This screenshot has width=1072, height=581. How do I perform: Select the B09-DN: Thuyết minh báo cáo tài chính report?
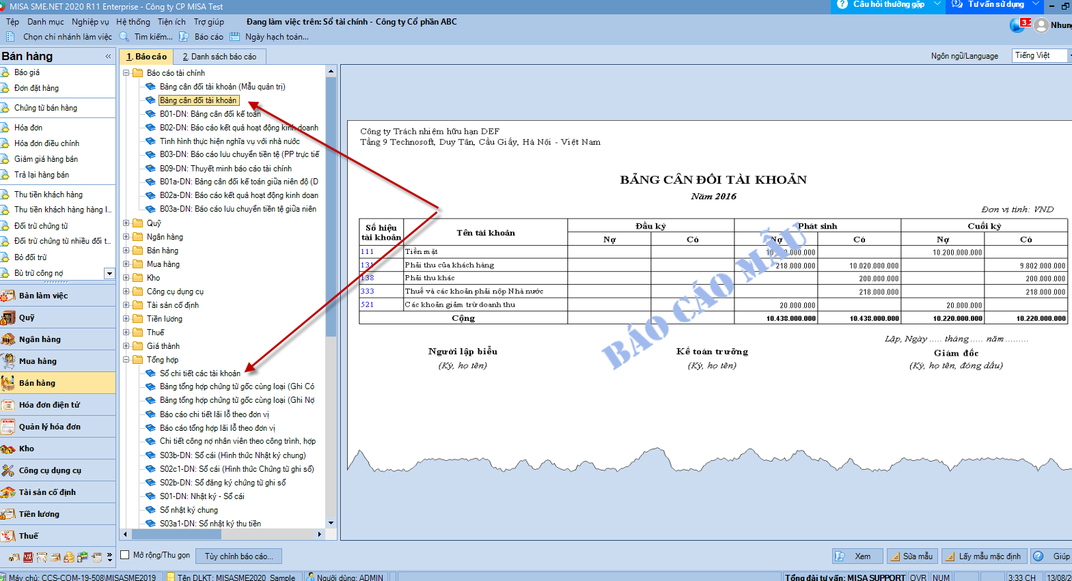click(225, 169)
